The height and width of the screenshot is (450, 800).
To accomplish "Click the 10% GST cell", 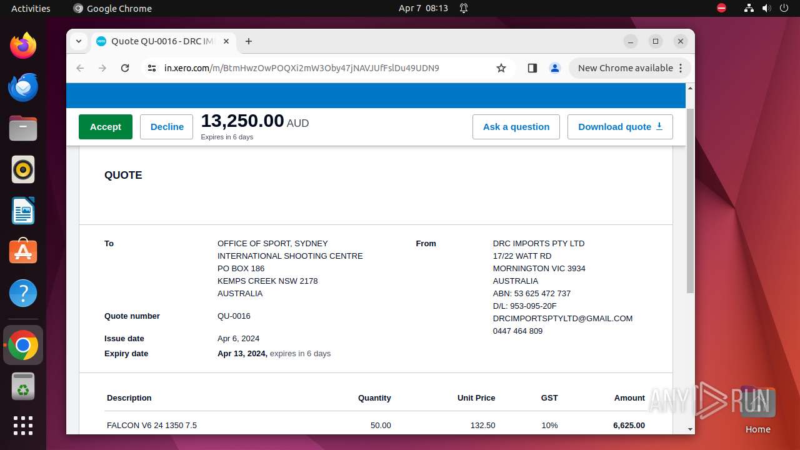I will 549,426.
